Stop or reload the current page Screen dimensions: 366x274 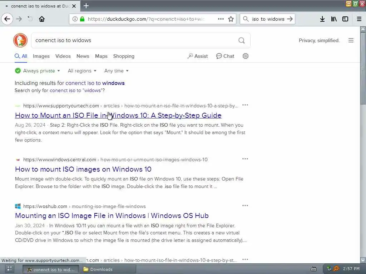[30, 19]
